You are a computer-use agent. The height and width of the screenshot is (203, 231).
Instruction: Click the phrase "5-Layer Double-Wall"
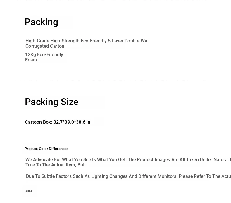pos(129,41)
